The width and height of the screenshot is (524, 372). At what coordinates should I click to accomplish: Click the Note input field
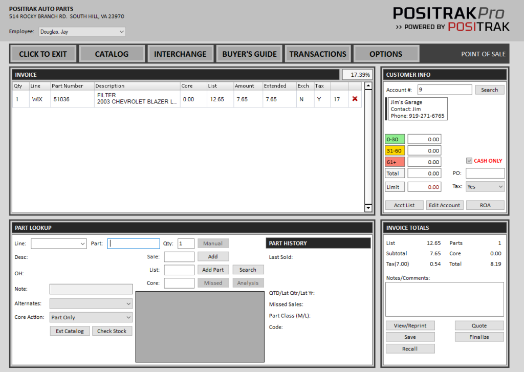coord(91,289)
